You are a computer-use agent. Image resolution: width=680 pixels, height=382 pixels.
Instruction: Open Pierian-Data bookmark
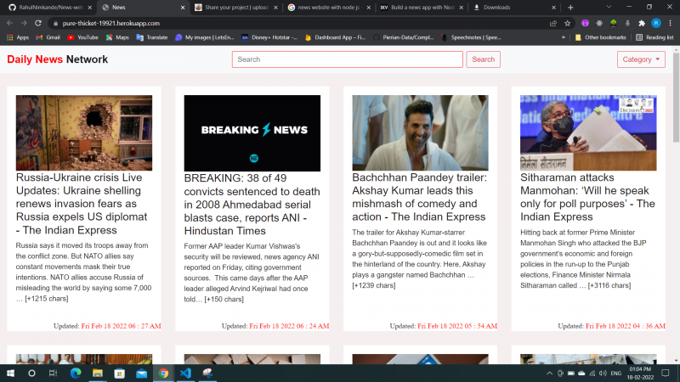click(403, 37)
